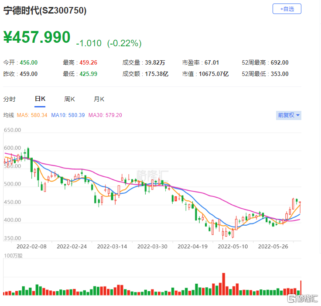Click the 2022-04-19 date axis label

tap(192, 246)
